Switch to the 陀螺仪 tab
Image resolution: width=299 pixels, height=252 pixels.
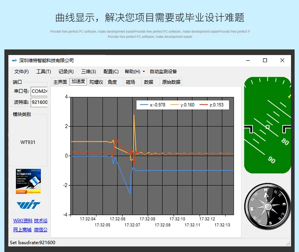click(x=96, y=82)
